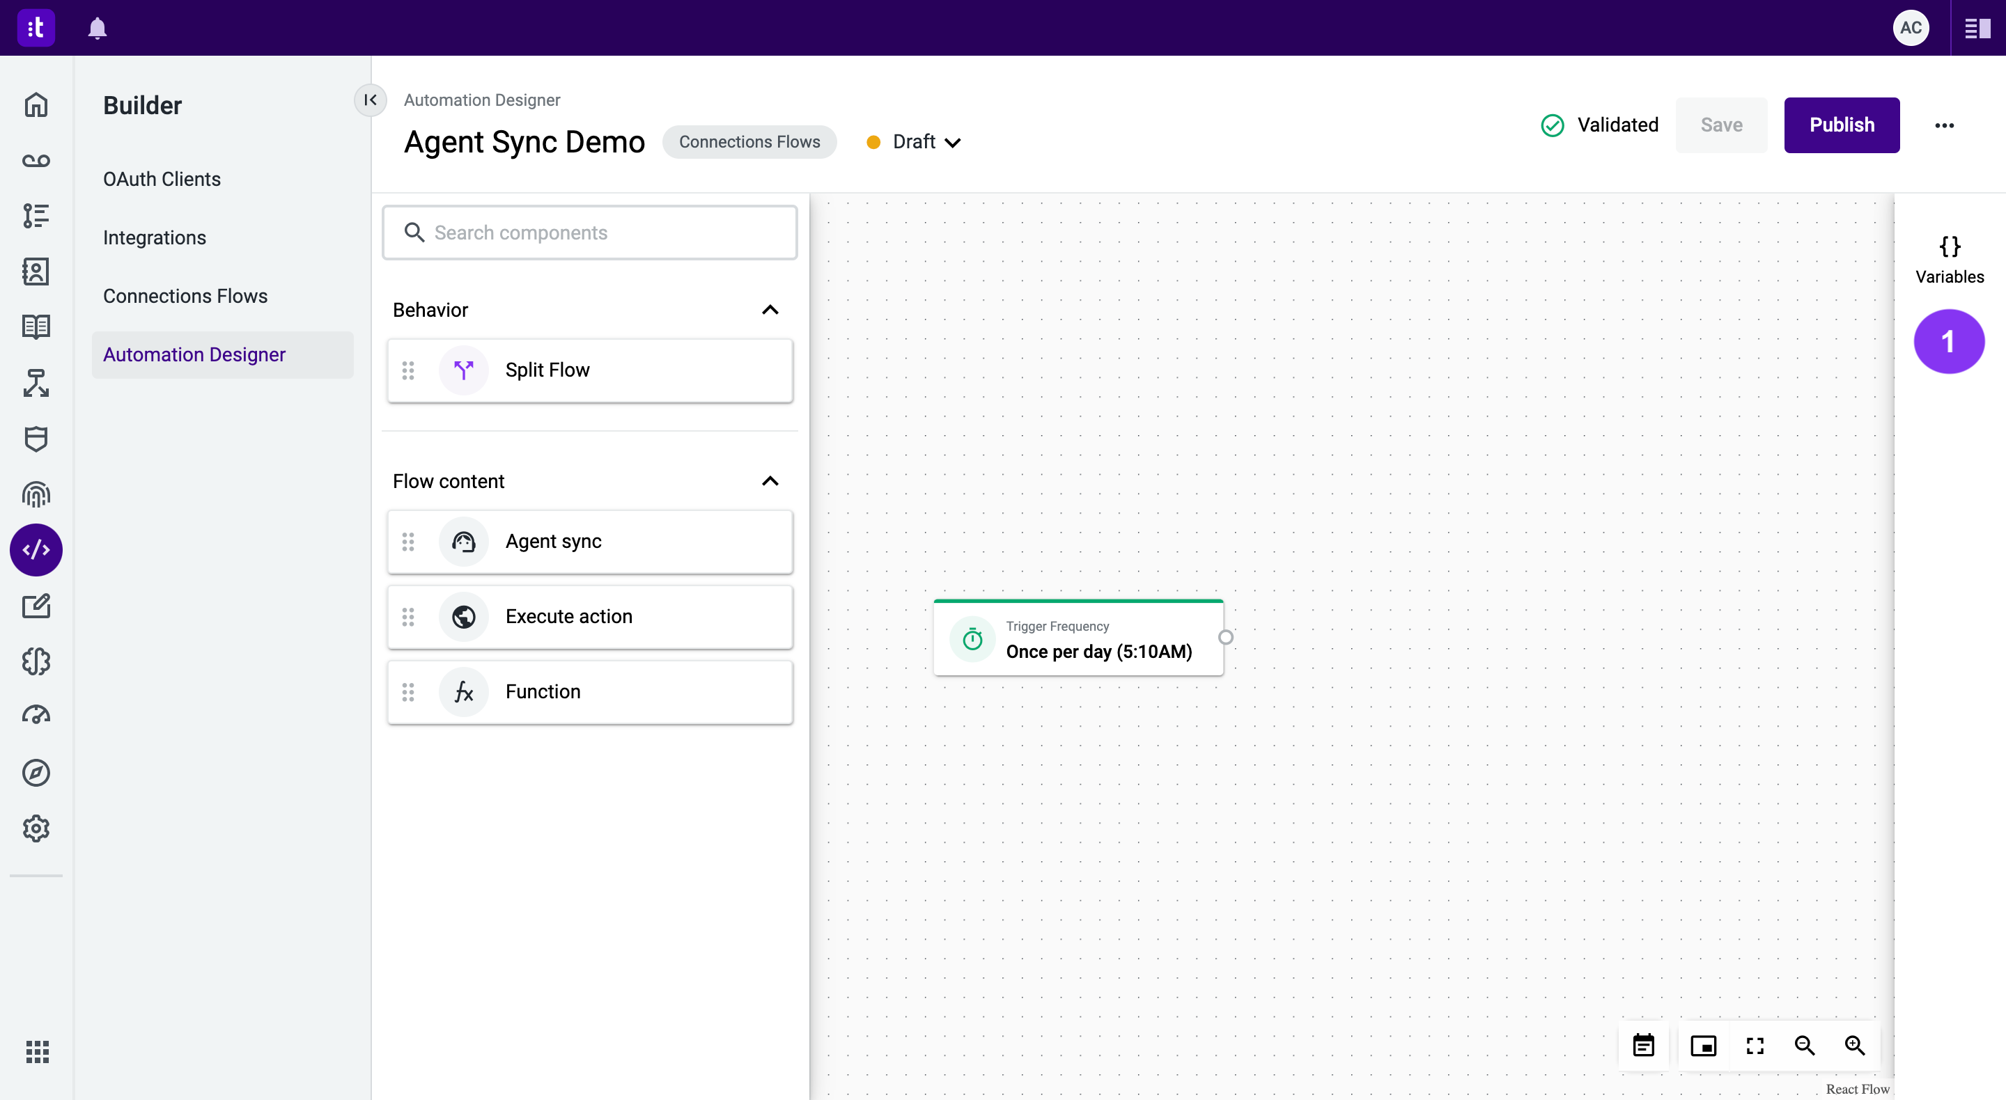Click the Save button

click(1721, 125)
